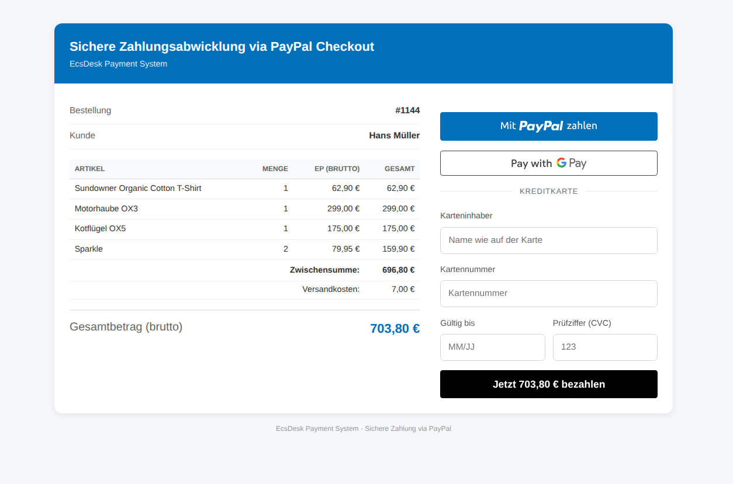Click the 'Kotflügel OX5' item row

click(244, 228)
